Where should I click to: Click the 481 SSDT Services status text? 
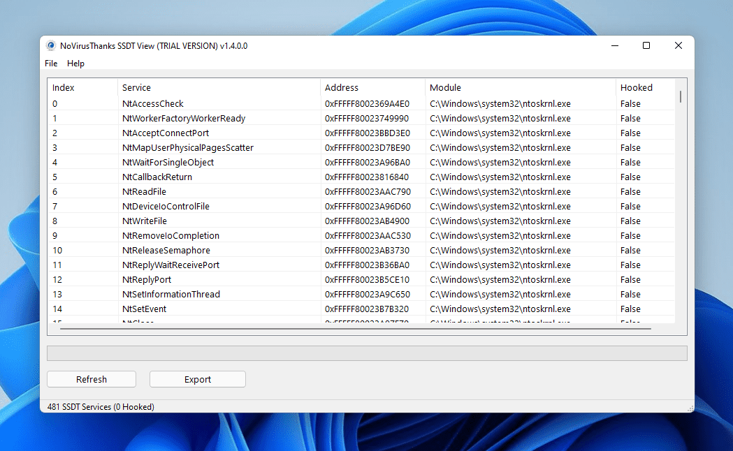[x=101, y=406]
